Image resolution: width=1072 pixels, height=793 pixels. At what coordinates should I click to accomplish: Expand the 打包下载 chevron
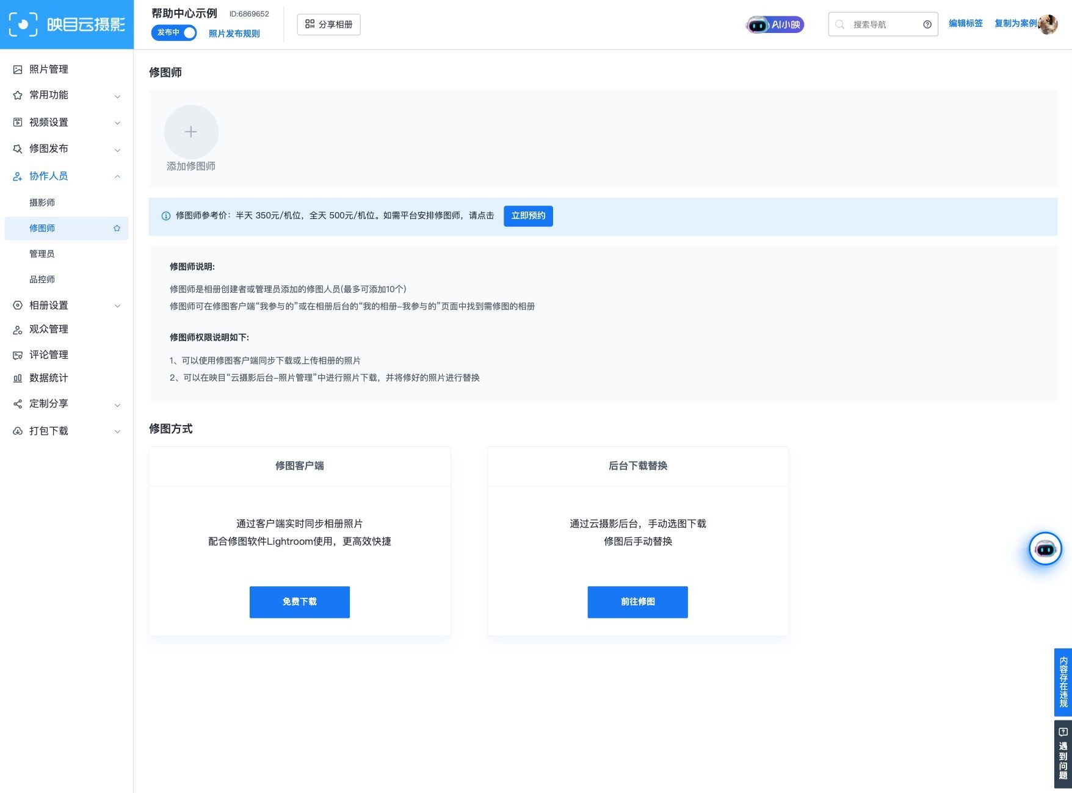117,431
